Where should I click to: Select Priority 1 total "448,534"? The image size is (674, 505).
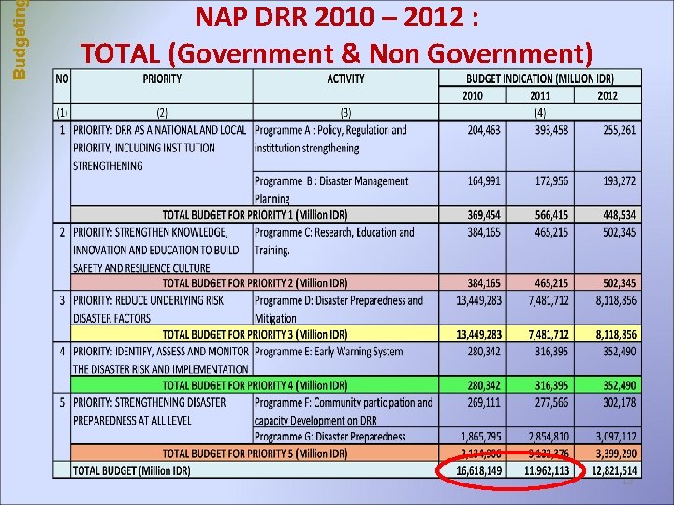click(x=619, y=215)
